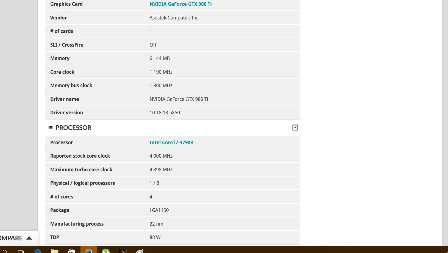Click 'Reported stock core clock' label

point(80,156)
